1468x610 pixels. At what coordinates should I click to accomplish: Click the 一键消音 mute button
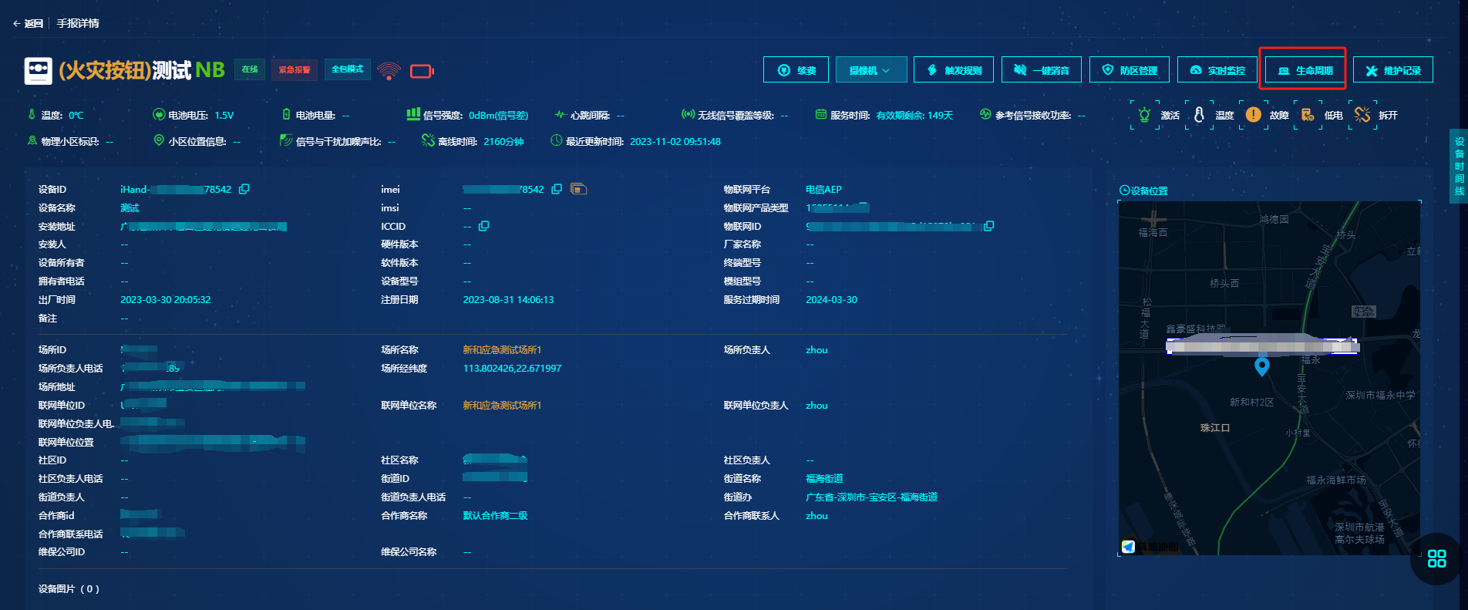pyautogui.click(x=1042, y=70)
